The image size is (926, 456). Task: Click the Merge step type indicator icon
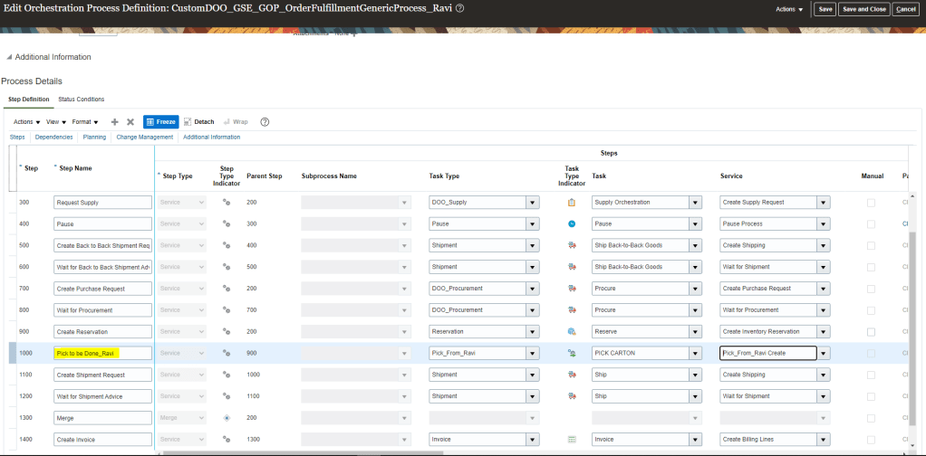tap(227, 418)
